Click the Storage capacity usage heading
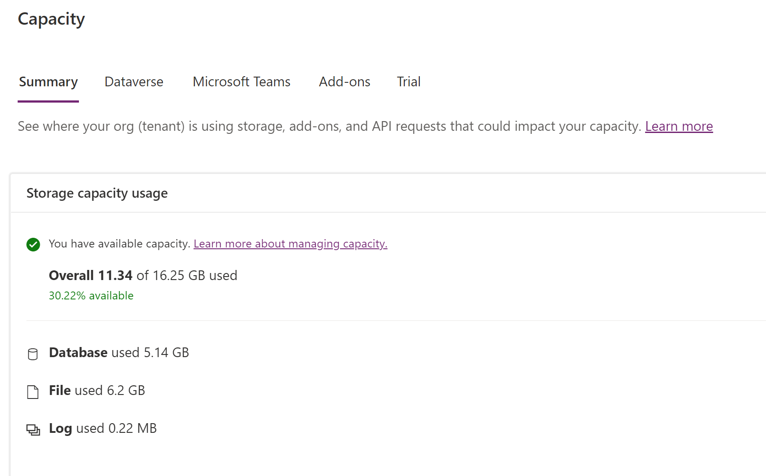The image size is (766, 476). click(x=97, y=193)
